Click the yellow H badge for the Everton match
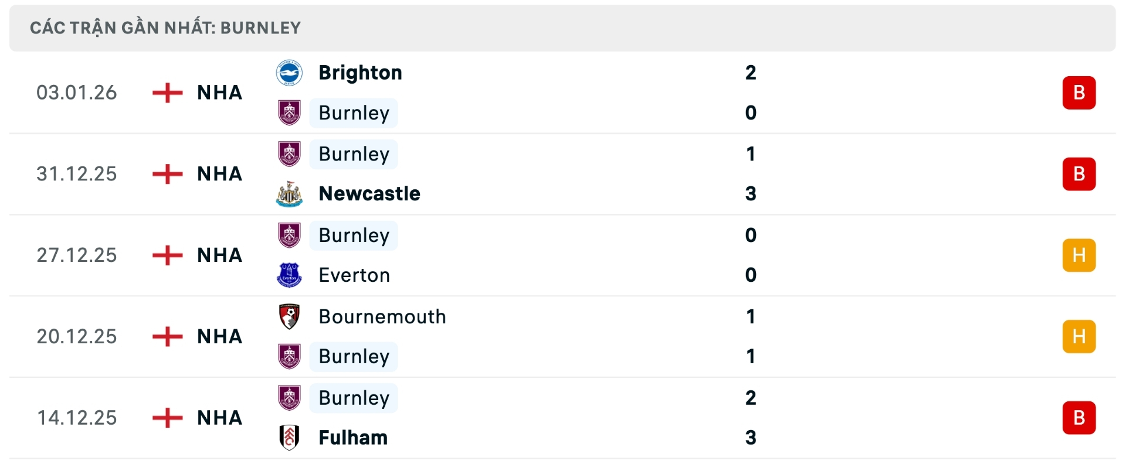Screen dimensions: 1126x464 [x=1080, y=255]
